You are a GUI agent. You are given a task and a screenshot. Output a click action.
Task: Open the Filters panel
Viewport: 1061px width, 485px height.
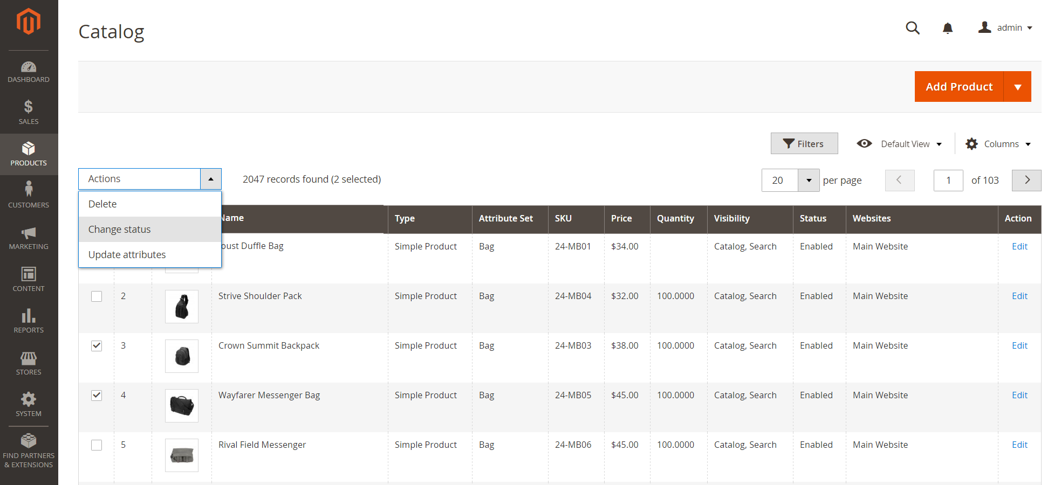point(804,143)
